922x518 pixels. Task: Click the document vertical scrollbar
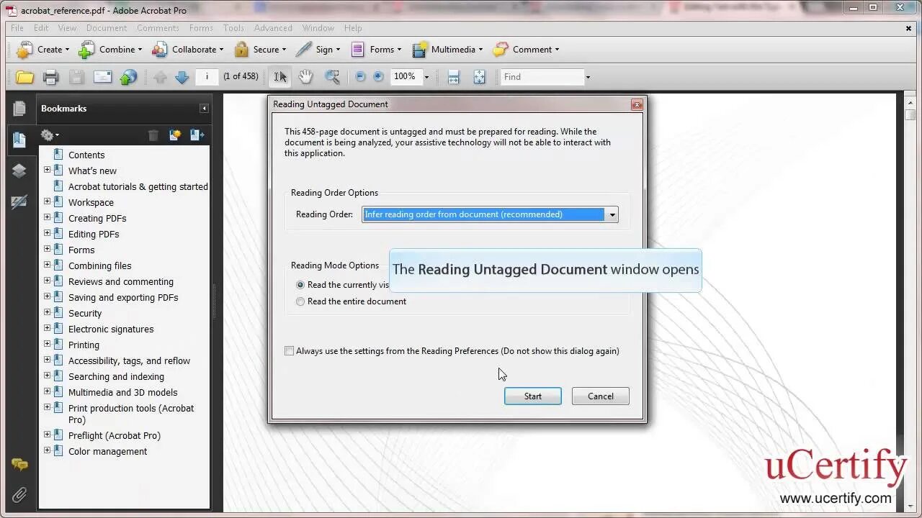[x=910, y=302]
